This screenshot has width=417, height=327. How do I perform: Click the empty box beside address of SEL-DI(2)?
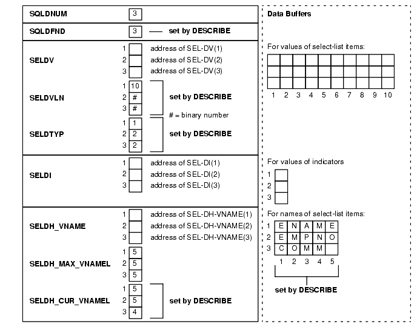[x=136, y=174]
